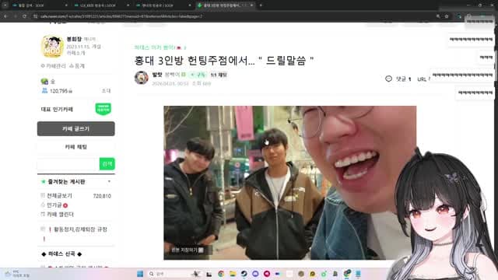The image size is (498, 280).
Task: Click the zoom magnifier icon in address bar
Action: click(438, 16)
